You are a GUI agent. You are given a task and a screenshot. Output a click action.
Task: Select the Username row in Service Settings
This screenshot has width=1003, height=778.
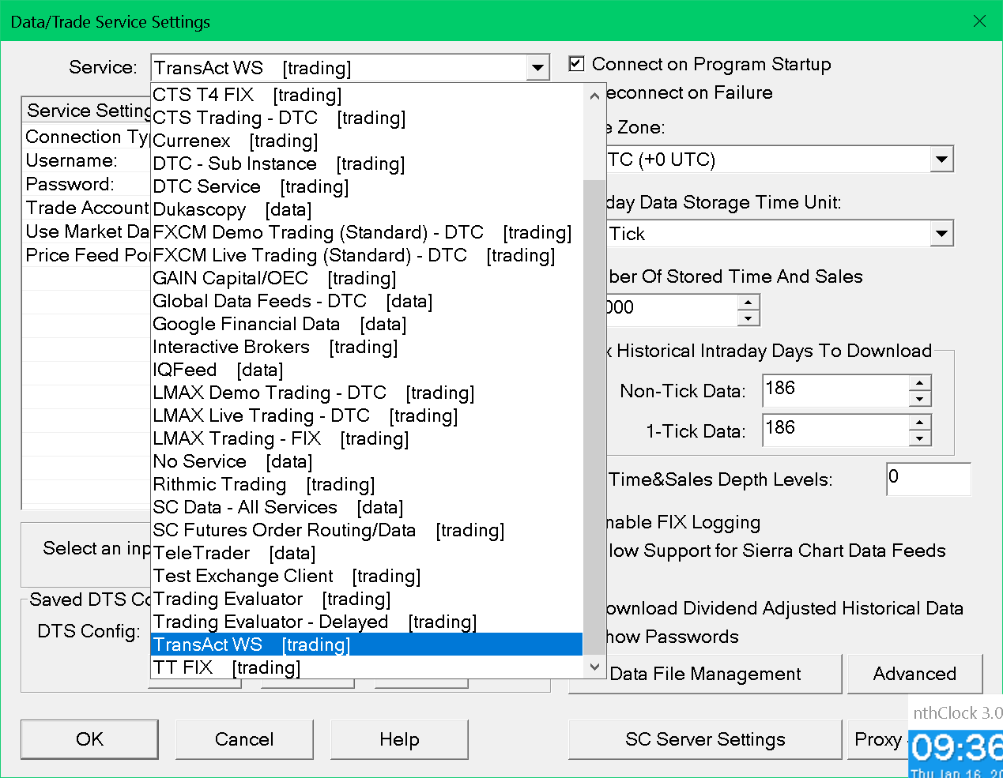pyautogui.click(x=87, y=160)
